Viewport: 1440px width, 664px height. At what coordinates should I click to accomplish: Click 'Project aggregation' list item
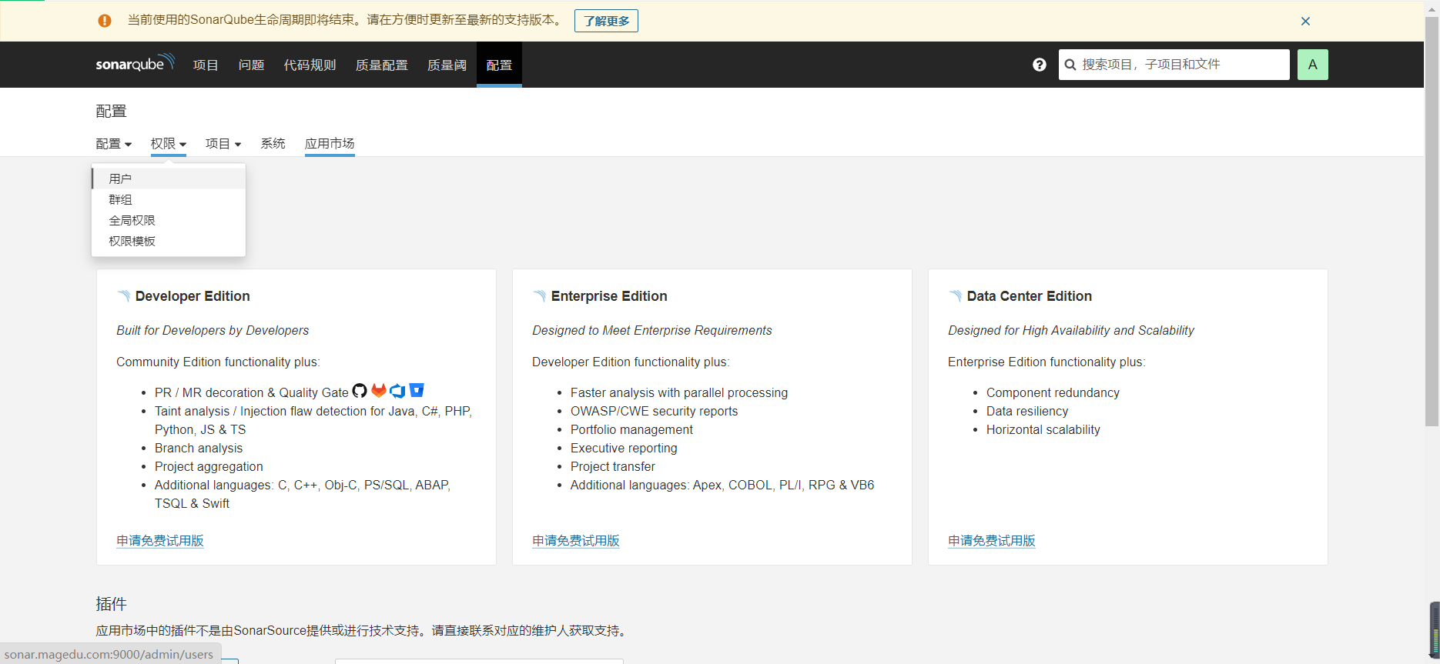pyautogui.click(x=209, y=466)
